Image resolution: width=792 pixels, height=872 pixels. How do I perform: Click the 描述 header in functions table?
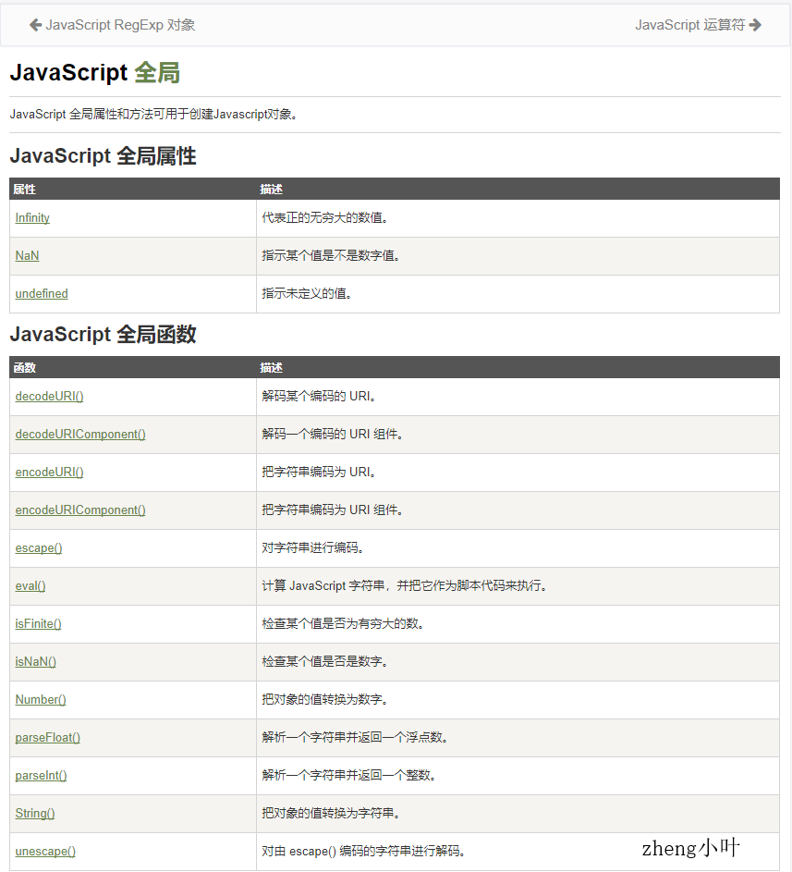tap(271, 368)
